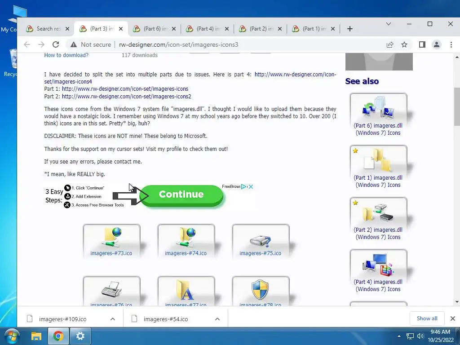Click the Not secure warning icon
Viewport: 460px width, 345px height.
pyautogui.click(x=74, y=44)
